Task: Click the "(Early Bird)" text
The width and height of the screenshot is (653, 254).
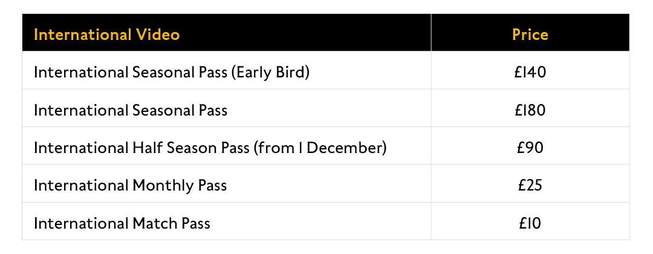Action: 270,73
